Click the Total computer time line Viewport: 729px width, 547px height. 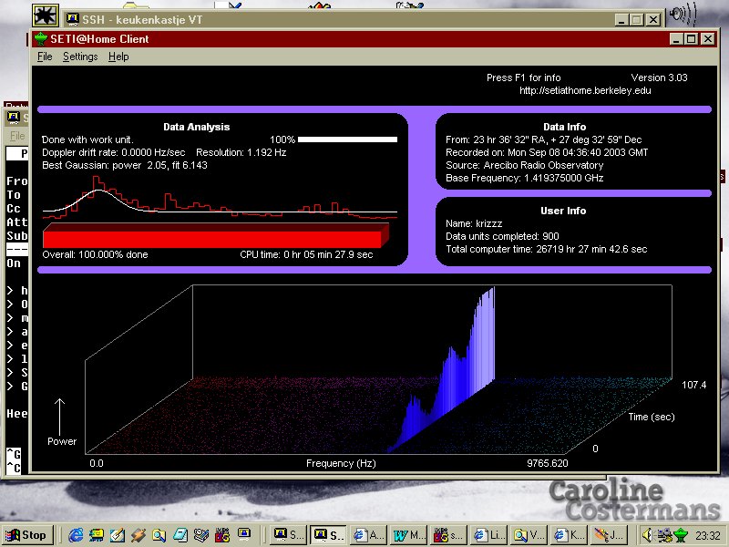(546, 249)
